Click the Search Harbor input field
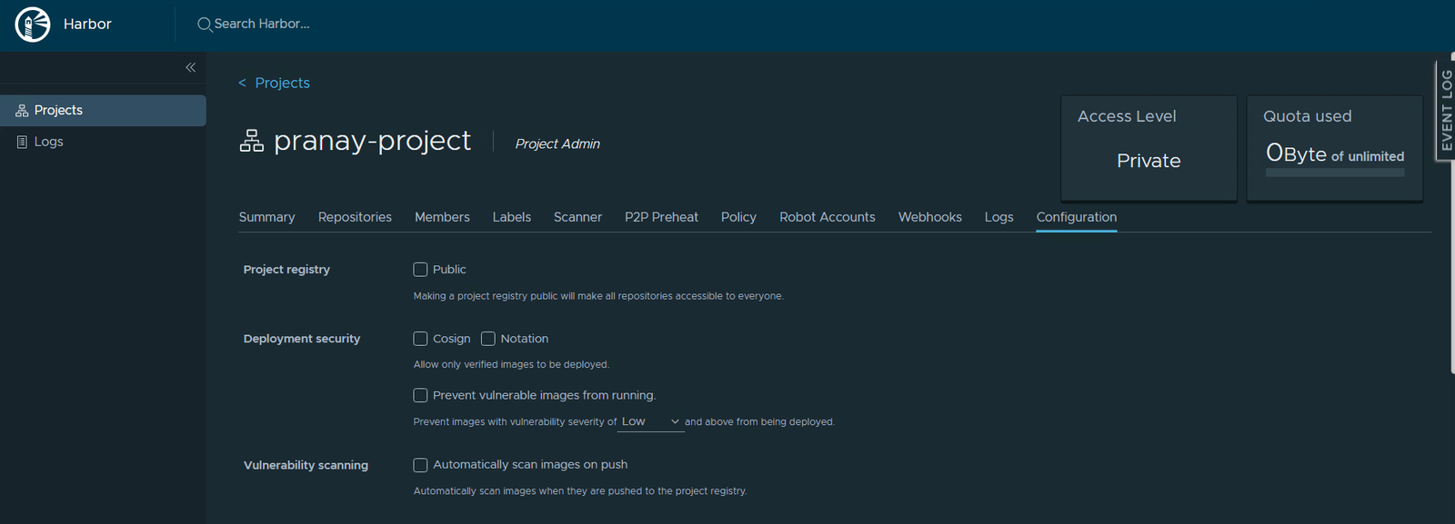Viewport: 1455px width, 524px height. [262, 25]
